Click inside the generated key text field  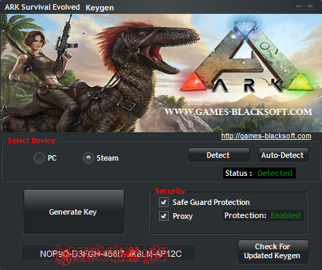(x=108, y=253)
